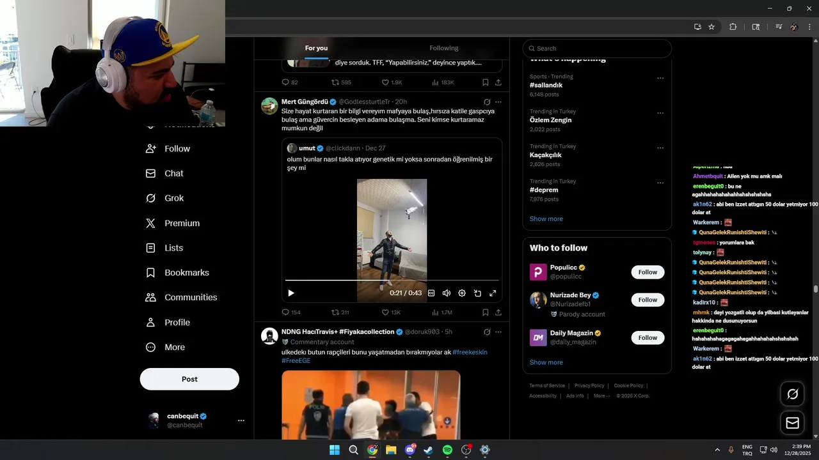
Task: Open Discord from the taskbar
Action: pos(409,450)
